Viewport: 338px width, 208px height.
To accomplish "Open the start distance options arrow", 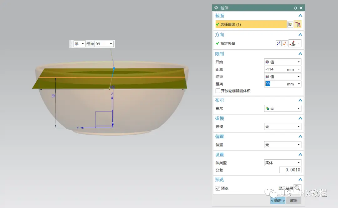I will 299,69.
